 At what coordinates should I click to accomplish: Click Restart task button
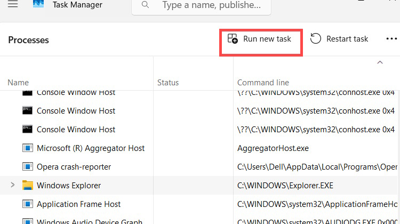(339, 39)
